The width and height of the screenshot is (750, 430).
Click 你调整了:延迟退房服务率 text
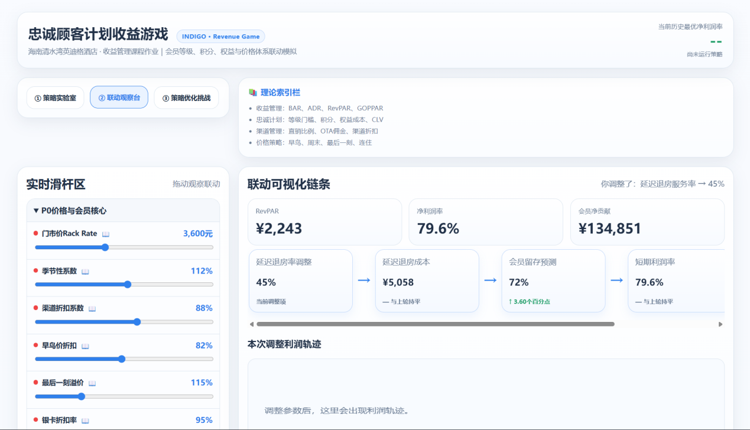pyautogui.click(x=663, y=184)
